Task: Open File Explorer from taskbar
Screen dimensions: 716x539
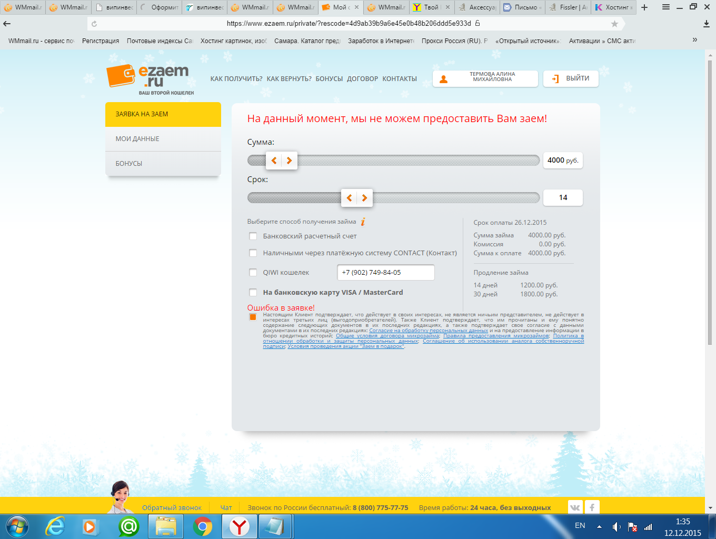Action: coord(166,526)
